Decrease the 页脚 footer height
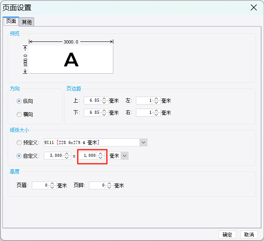 109,187
